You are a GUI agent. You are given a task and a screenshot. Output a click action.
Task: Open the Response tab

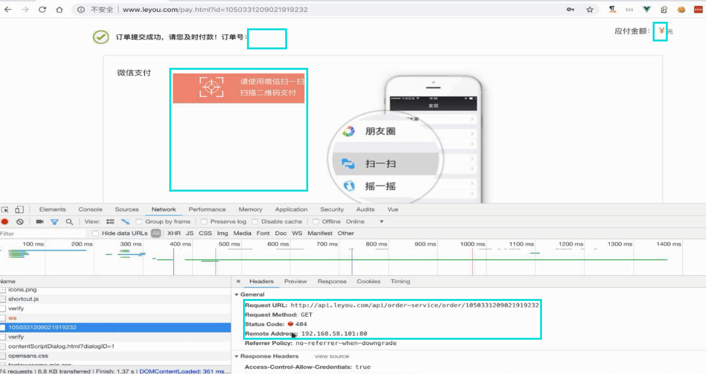tap(332, 281)
